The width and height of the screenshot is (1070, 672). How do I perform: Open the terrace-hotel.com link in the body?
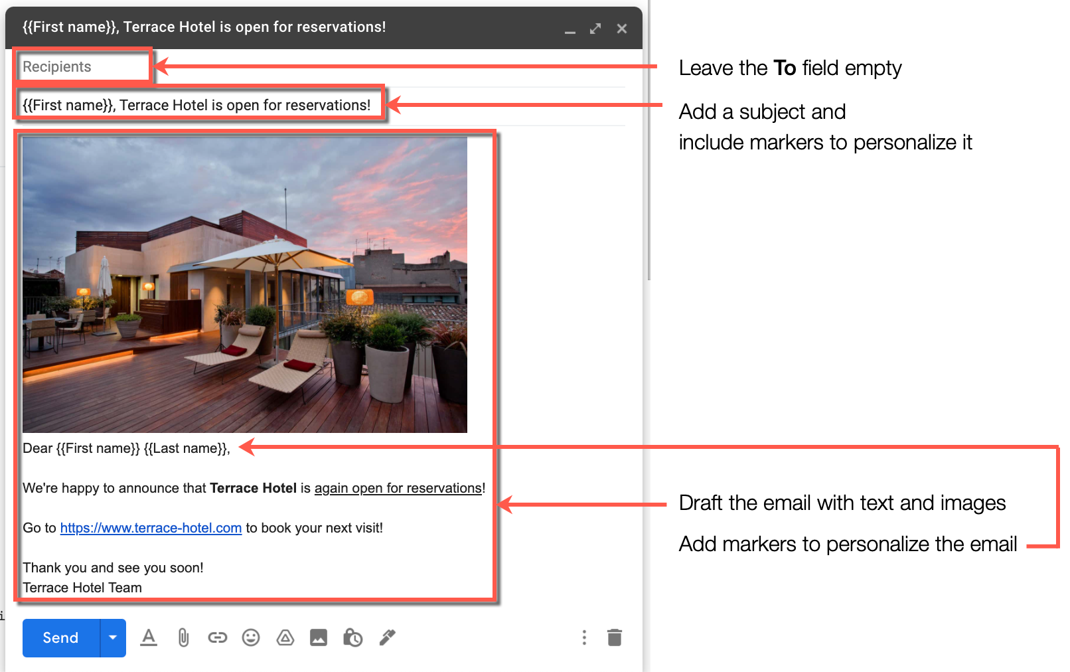[151, 528]
